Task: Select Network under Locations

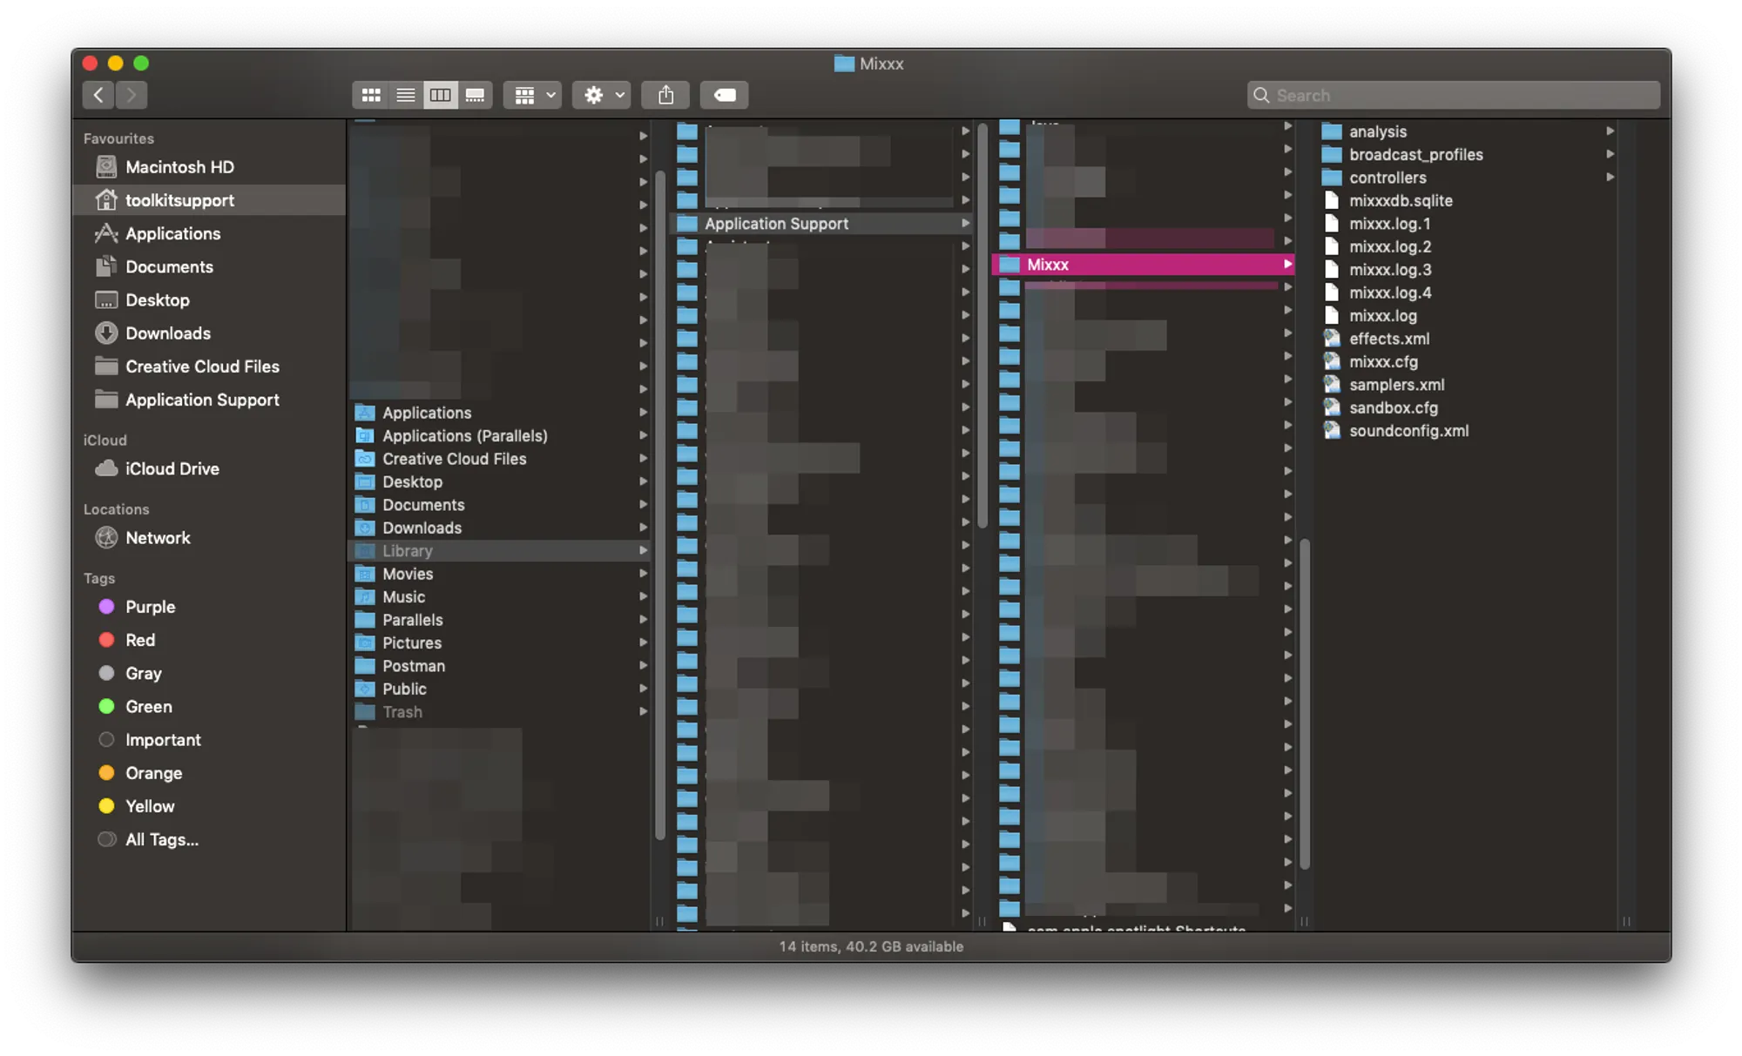Action: 158,538
